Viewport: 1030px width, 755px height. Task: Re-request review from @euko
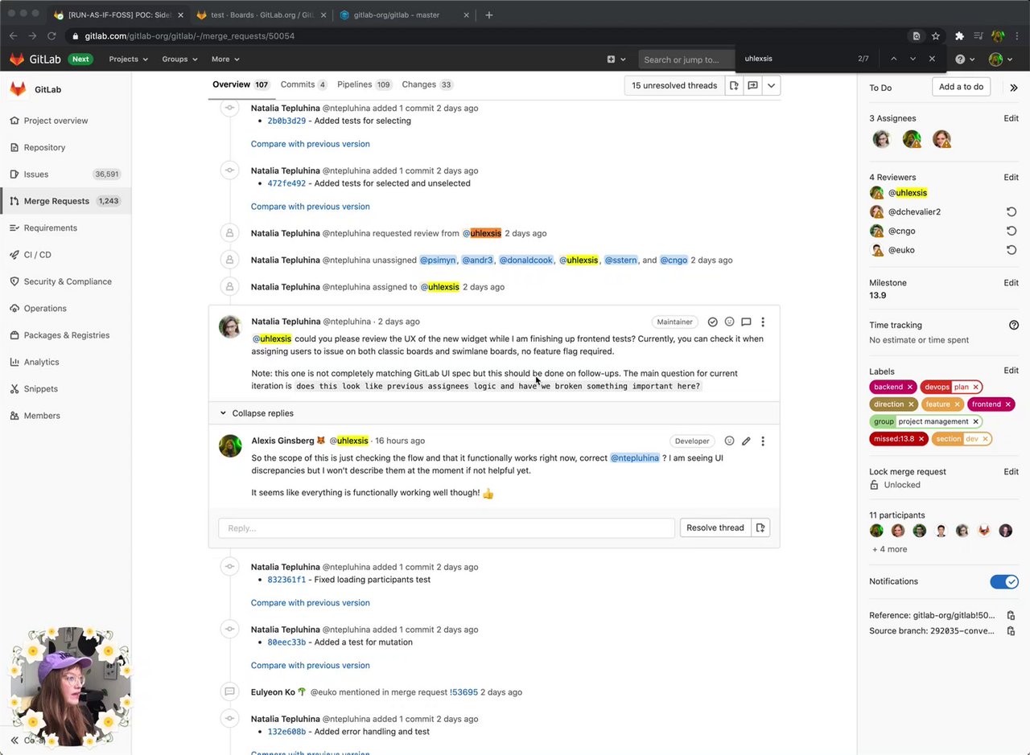[1011, 250]
